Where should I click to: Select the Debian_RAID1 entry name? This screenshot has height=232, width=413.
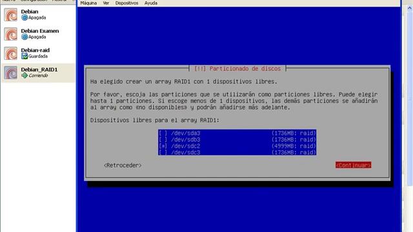tap(39, 70)
